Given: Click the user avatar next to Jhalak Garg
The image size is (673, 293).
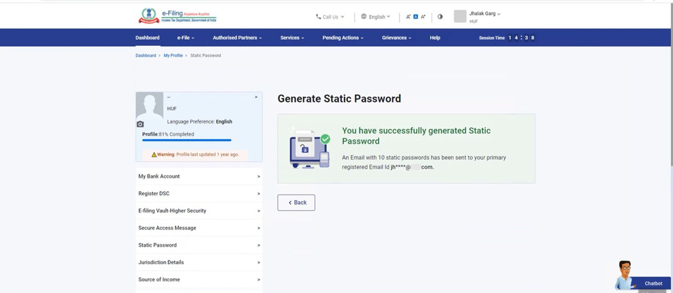Looking at the screenshot, I should [x=460, y=16].
